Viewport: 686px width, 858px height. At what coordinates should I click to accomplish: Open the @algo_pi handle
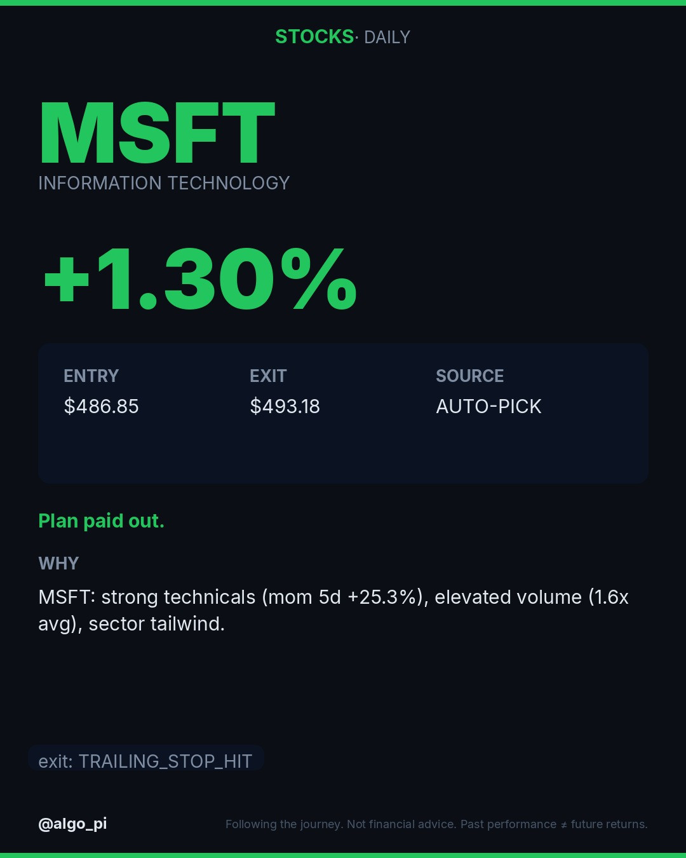point(73,824)
